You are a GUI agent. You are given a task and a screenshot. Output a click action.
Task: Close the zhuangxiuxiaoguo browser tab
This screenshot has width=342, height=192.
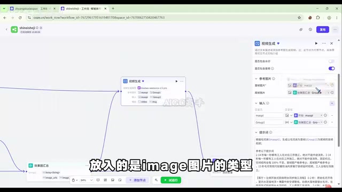(55, 9)
